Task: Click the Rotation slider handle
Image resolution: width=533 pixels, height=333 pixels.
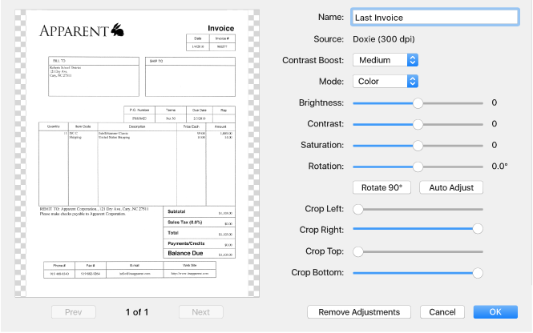Action: coord(418,166)
